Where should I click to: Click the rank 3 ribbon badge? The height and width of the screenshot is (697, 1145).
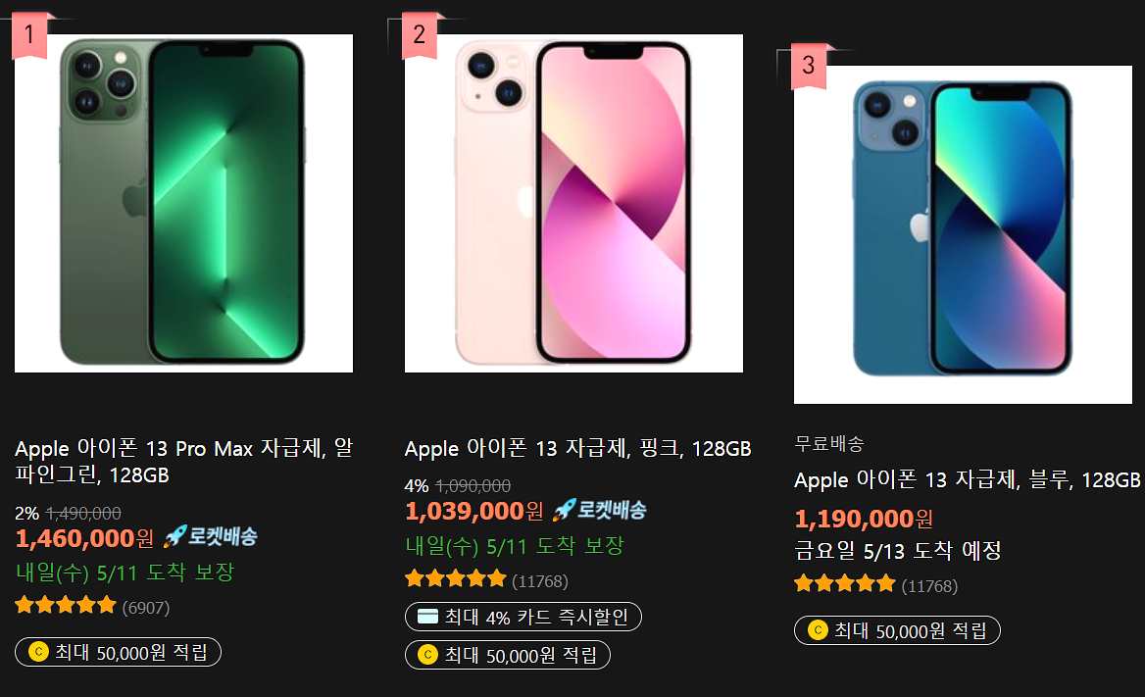tap(809, 66)
